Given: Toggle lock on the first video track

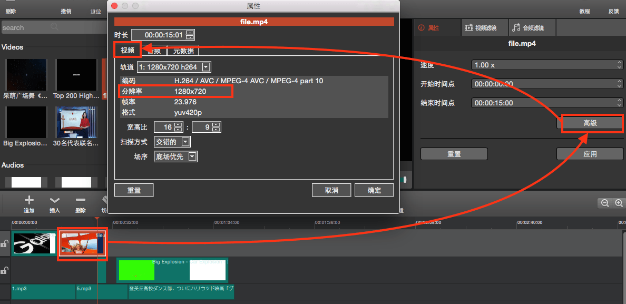Looking at the screenshot, I should point(4,243).
